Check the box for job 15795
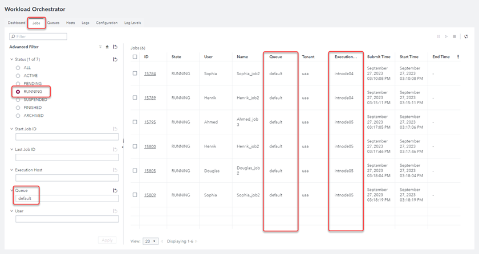The width and height of the screenshot is (479, 254). pos(135,122)
